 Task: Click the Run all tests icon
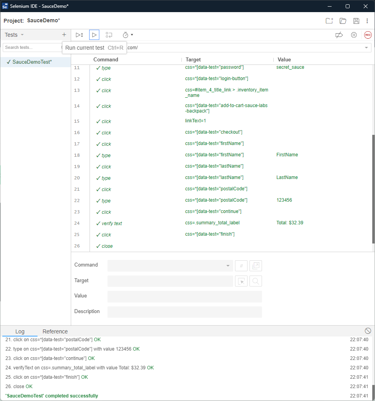(79, 35)
